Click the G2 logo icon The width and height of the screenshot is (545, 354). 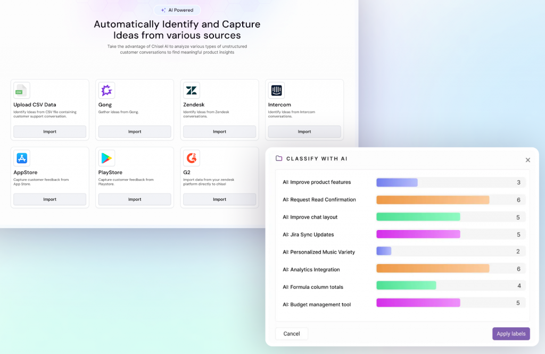point(192,158)
